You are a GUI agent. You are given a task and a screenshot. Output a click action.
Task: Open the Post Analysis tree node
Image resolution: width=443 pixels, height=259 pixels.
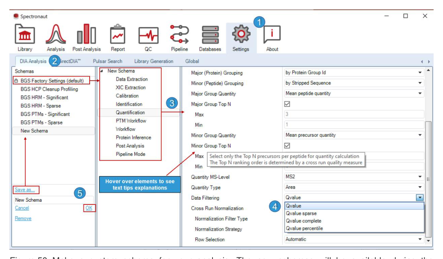130,146
